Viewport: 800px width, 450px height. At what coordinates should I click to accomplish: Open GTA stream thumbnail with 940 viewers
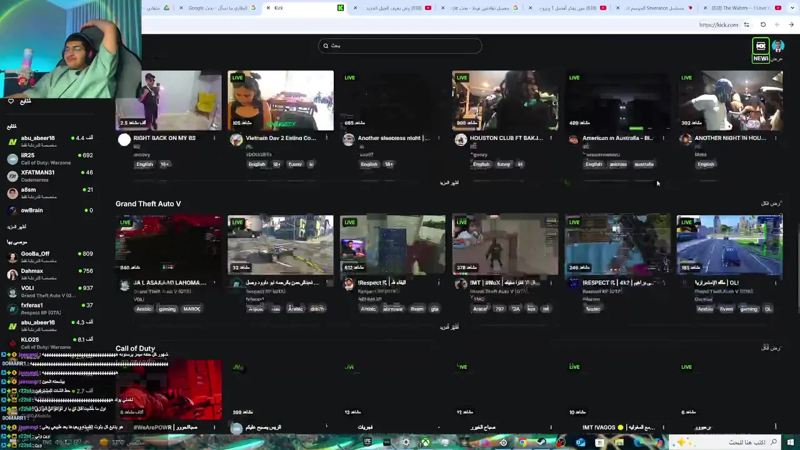(x=169, y=245)
